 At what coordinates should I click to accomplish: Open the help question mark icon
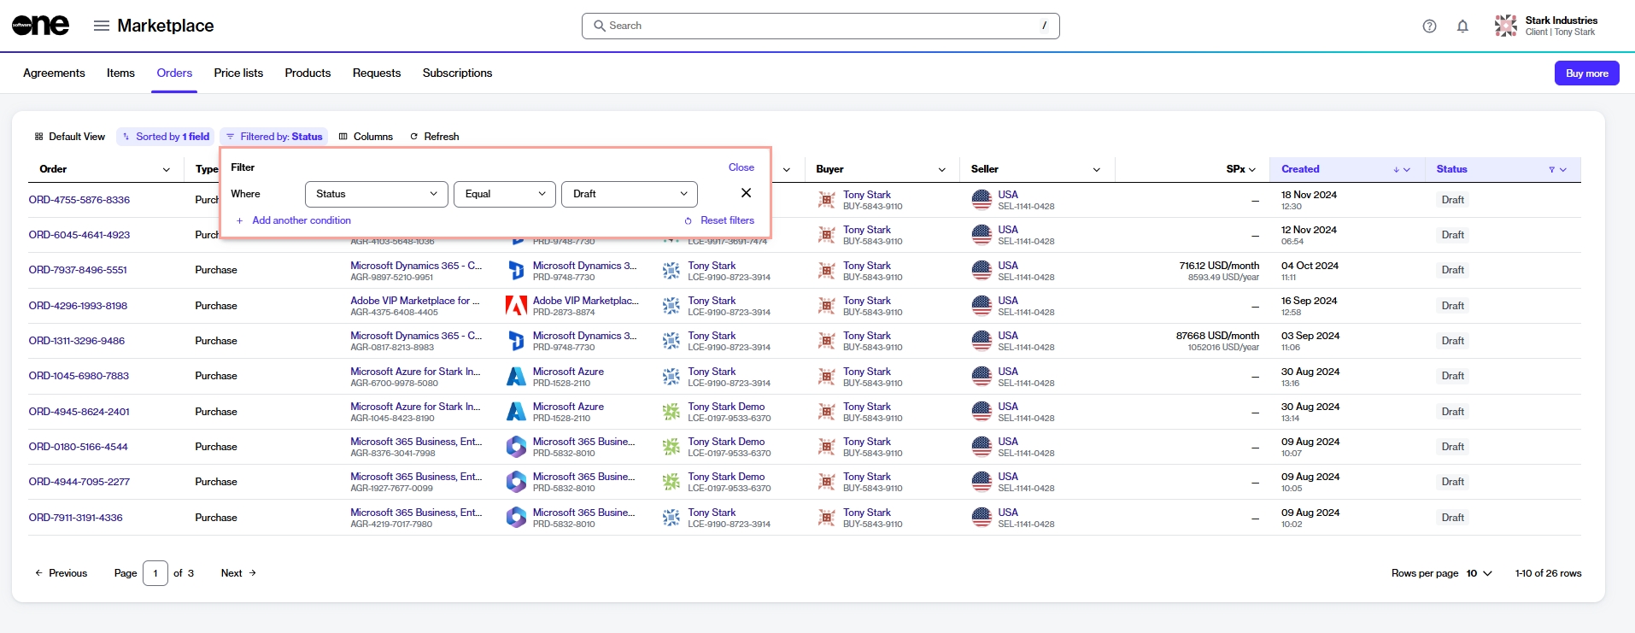[1429, 26]
